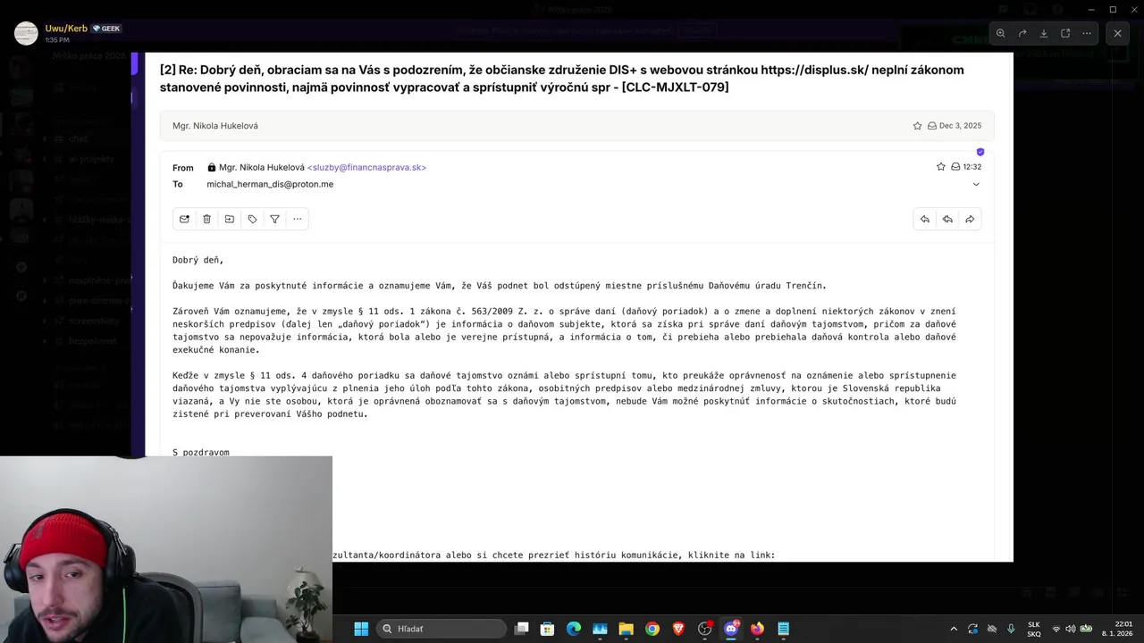Launch Brave browser from taskbar
1144x643 pixels.
coord(678,629)
